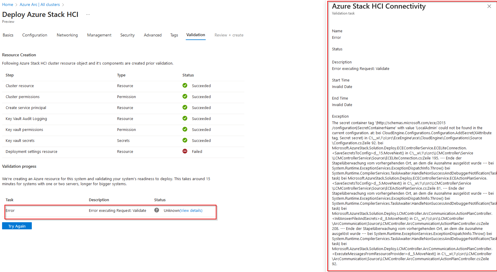
Task: Click the Secrets type cell
Action: 123,140
